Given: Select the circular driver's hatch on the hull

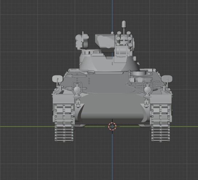Looking at the screenshot, I should pos(138,73).
